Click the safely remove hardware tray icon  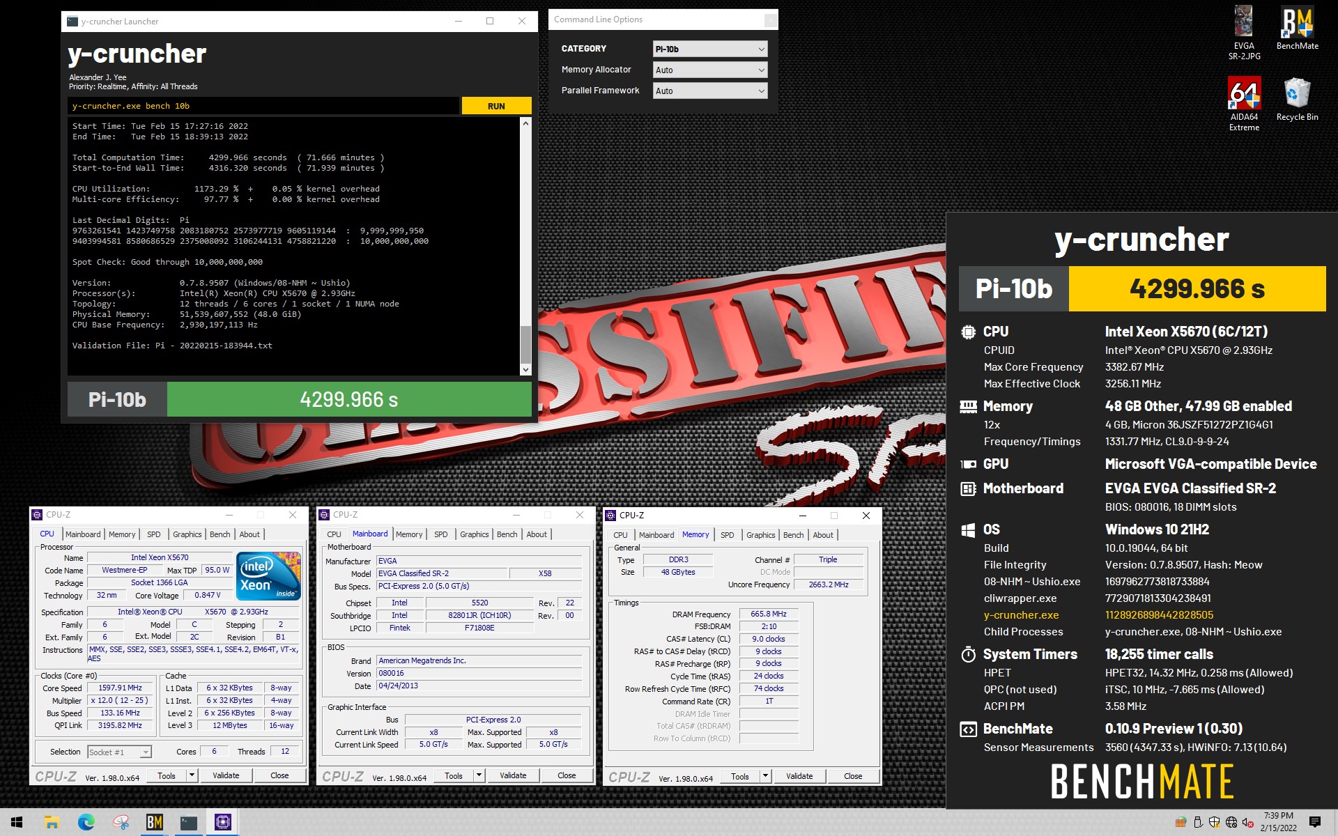coord(1198,823)
